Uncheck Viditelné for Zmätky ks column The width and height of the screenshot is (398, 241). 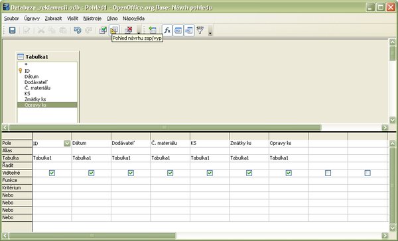click(249, 173)
